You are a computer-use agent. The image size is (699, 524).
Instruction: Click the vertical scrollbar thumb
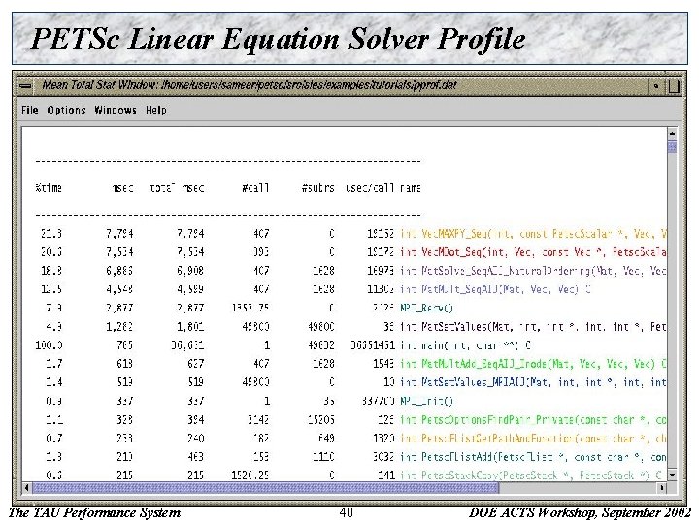(672, 147)
